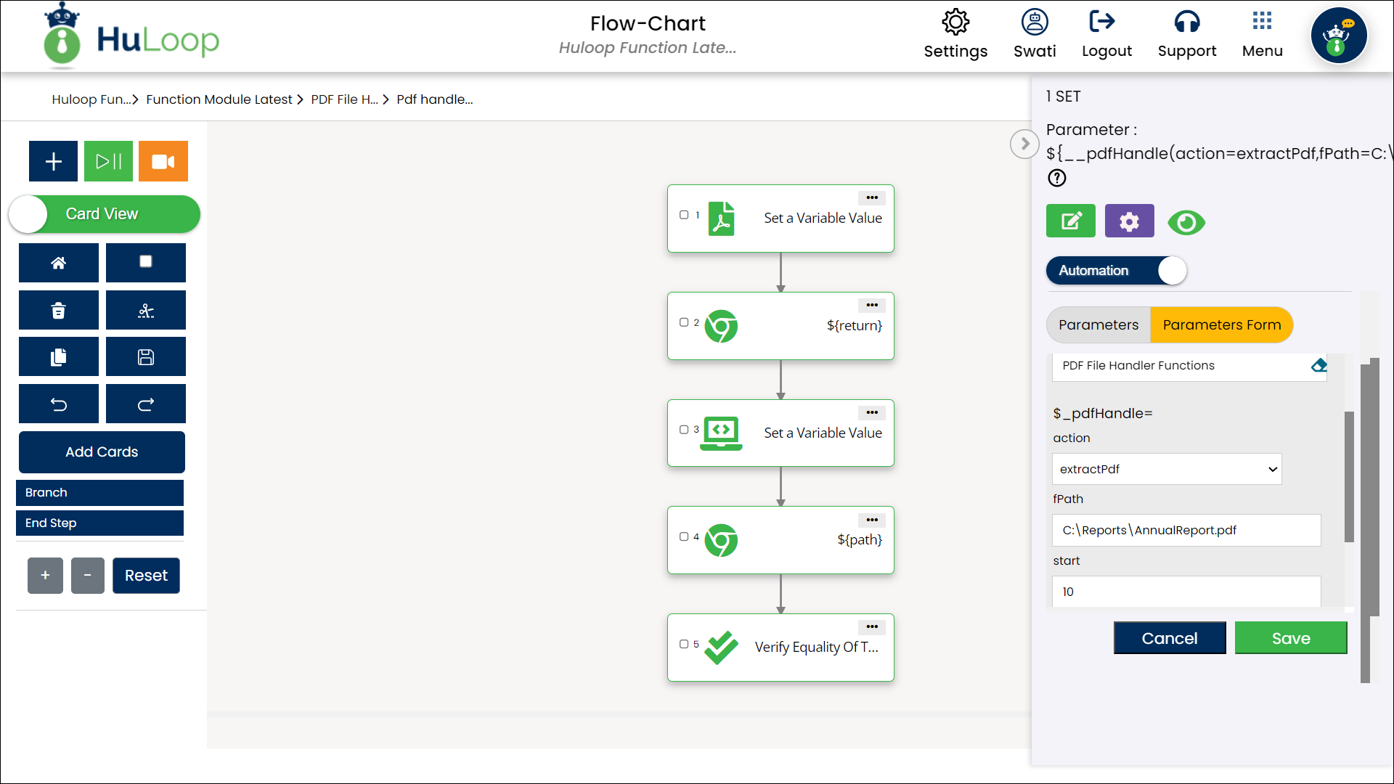Click the copy documents icon button
The image size is (1394, 784).
59,357
